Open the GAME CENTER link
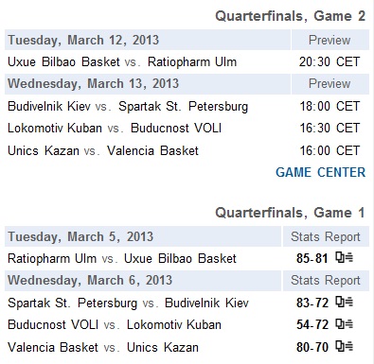The height and width of the screenshot is (364, 374). (x=320, y=172)
